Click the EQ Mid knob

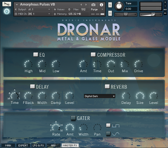pos(42,64)
